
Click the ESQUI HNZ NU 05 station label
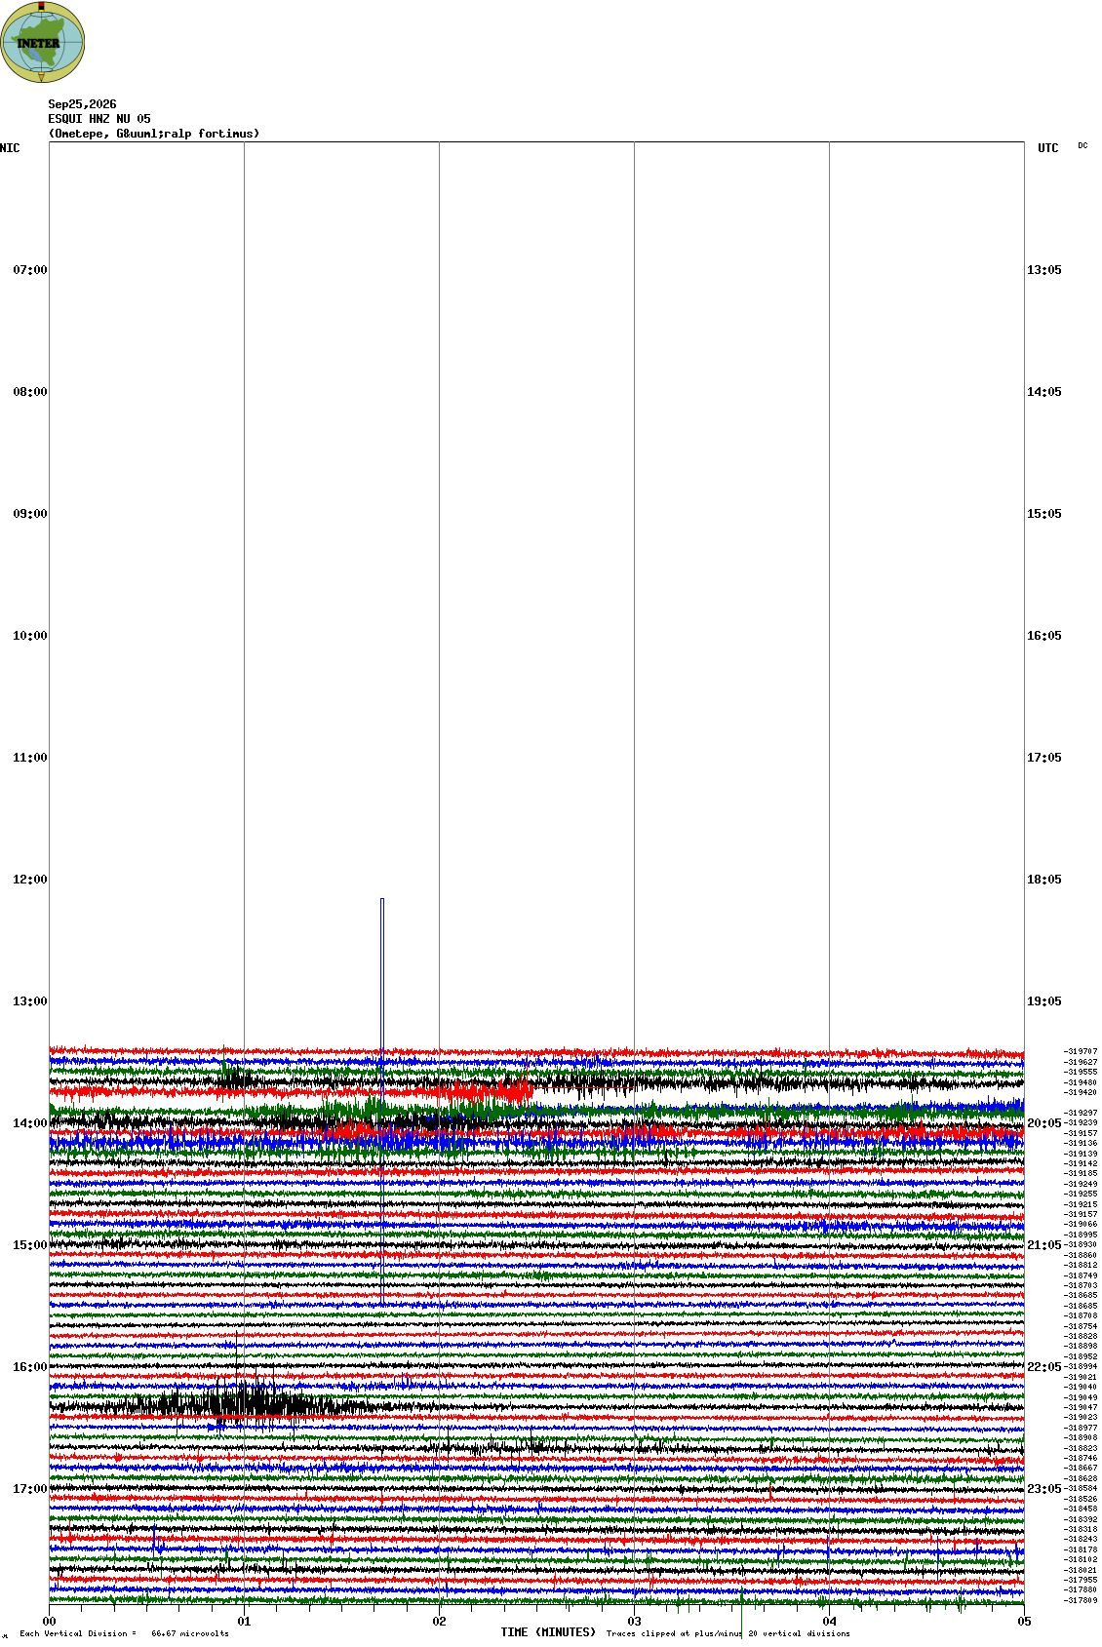point(99,119)
